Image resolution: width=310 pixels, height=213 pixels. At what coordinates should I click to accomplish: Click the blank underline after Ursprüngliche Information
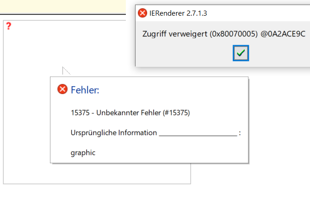[198, 134]
